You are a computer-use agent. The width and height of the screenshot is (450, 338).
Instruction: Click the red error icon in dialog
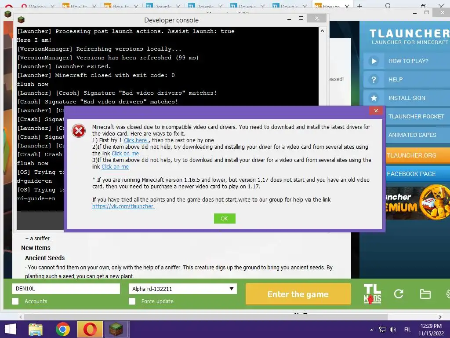point(79,131)
